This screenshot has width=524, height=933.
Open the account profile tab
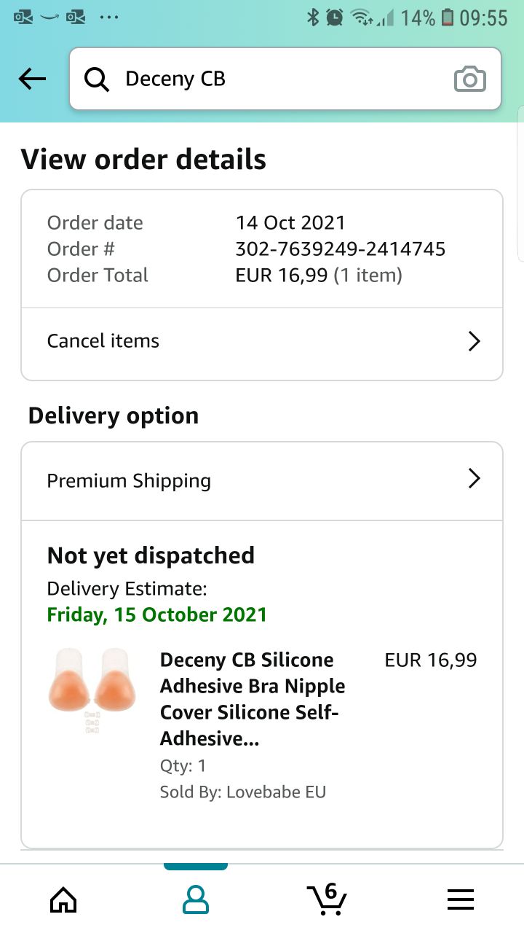coord(195,899)
